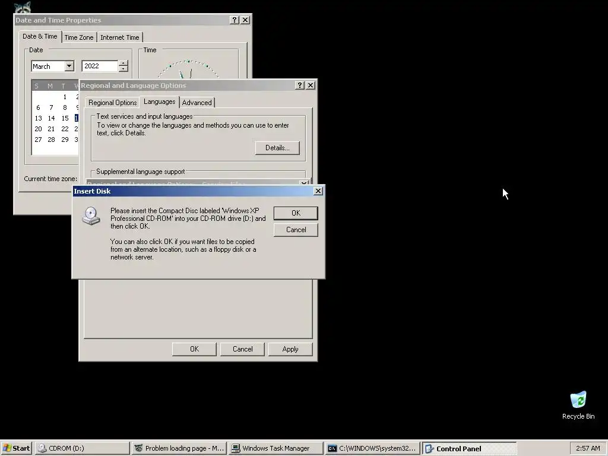
Task: Click Cancel in Regional and Language Options window
Action: click(242, 349)
